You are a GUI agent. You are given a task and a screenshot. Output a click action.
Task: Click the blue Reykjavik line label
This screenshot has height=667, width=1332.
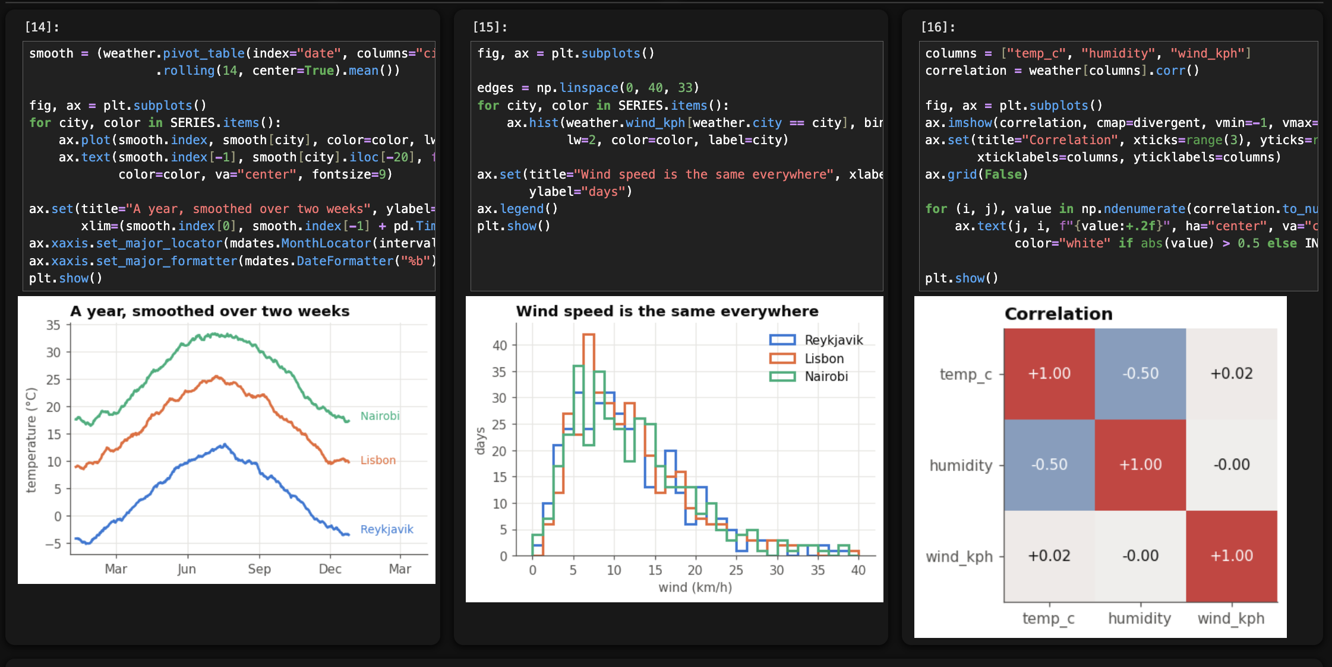point(386,529)
